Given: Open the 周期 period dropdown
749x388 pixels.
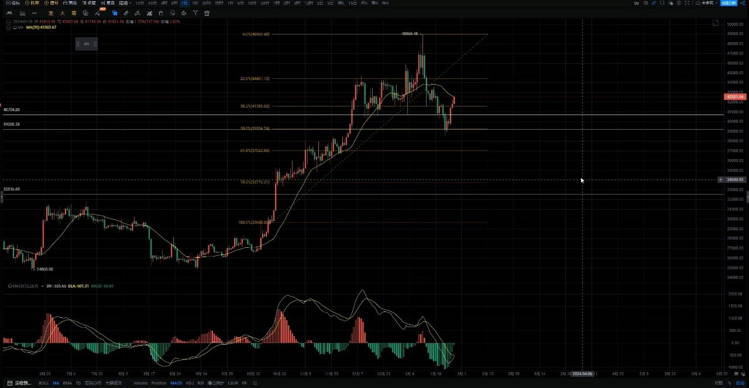Looking at the screenshot, I should (125, 3).
